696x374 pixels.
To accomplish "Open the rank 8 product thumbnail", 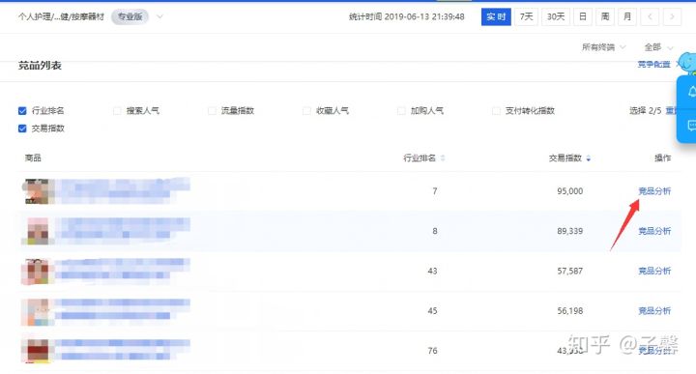I will tap(38, 231).
